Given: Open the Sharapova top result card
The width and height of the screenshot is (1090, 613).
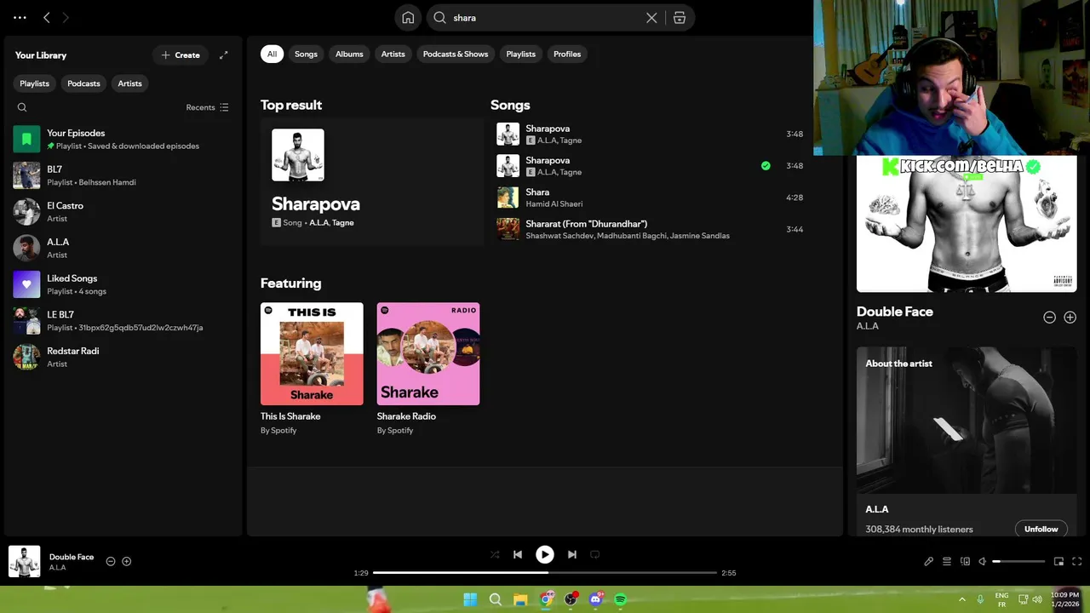Looking at the screenshot, I should pos(372,181).
